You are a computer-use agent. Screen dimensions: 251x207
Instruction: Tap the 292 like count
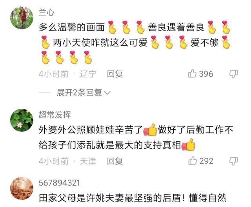[206, 161]
